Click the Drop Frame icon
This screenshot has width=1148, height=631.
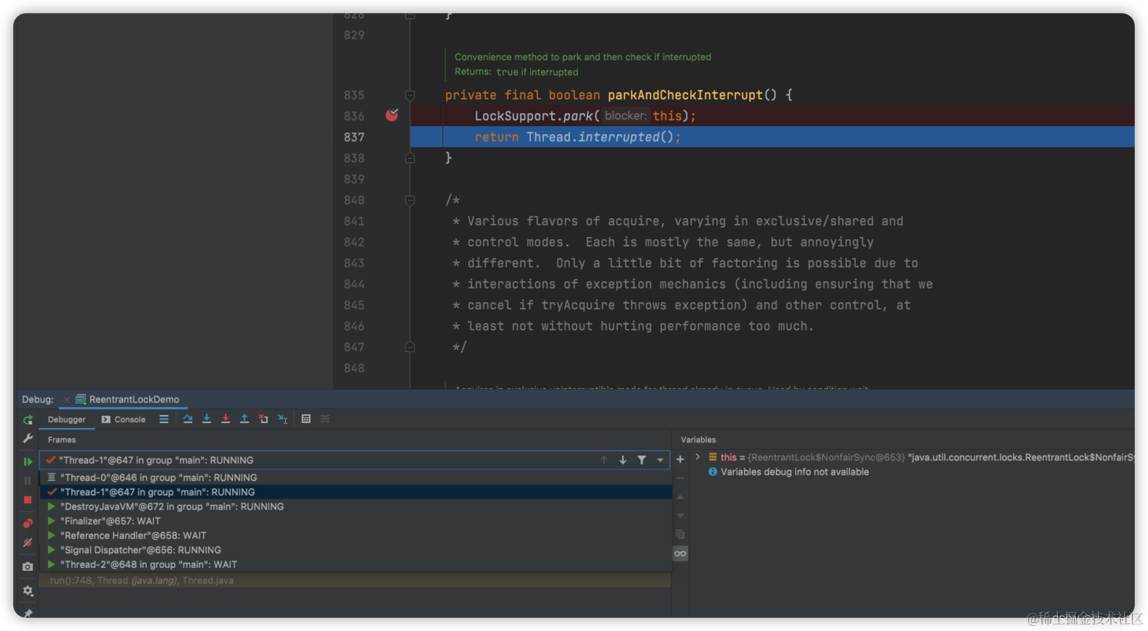click(263, 419)
